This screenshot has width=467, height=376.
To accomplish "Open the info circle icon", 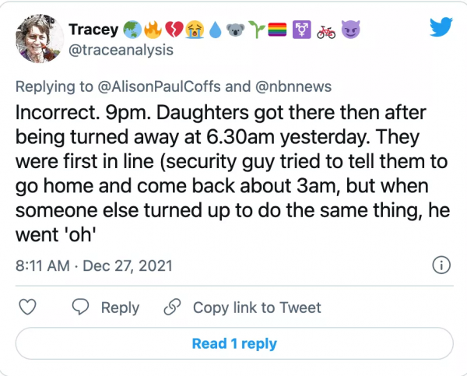I will click(x=441, y=265).
